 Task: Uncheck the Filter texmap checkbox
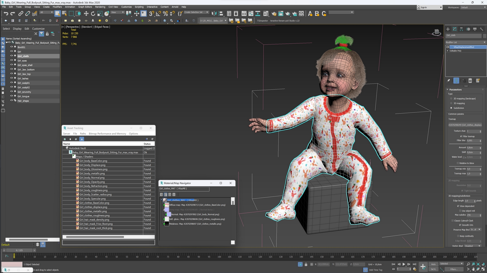pos(461,136)
